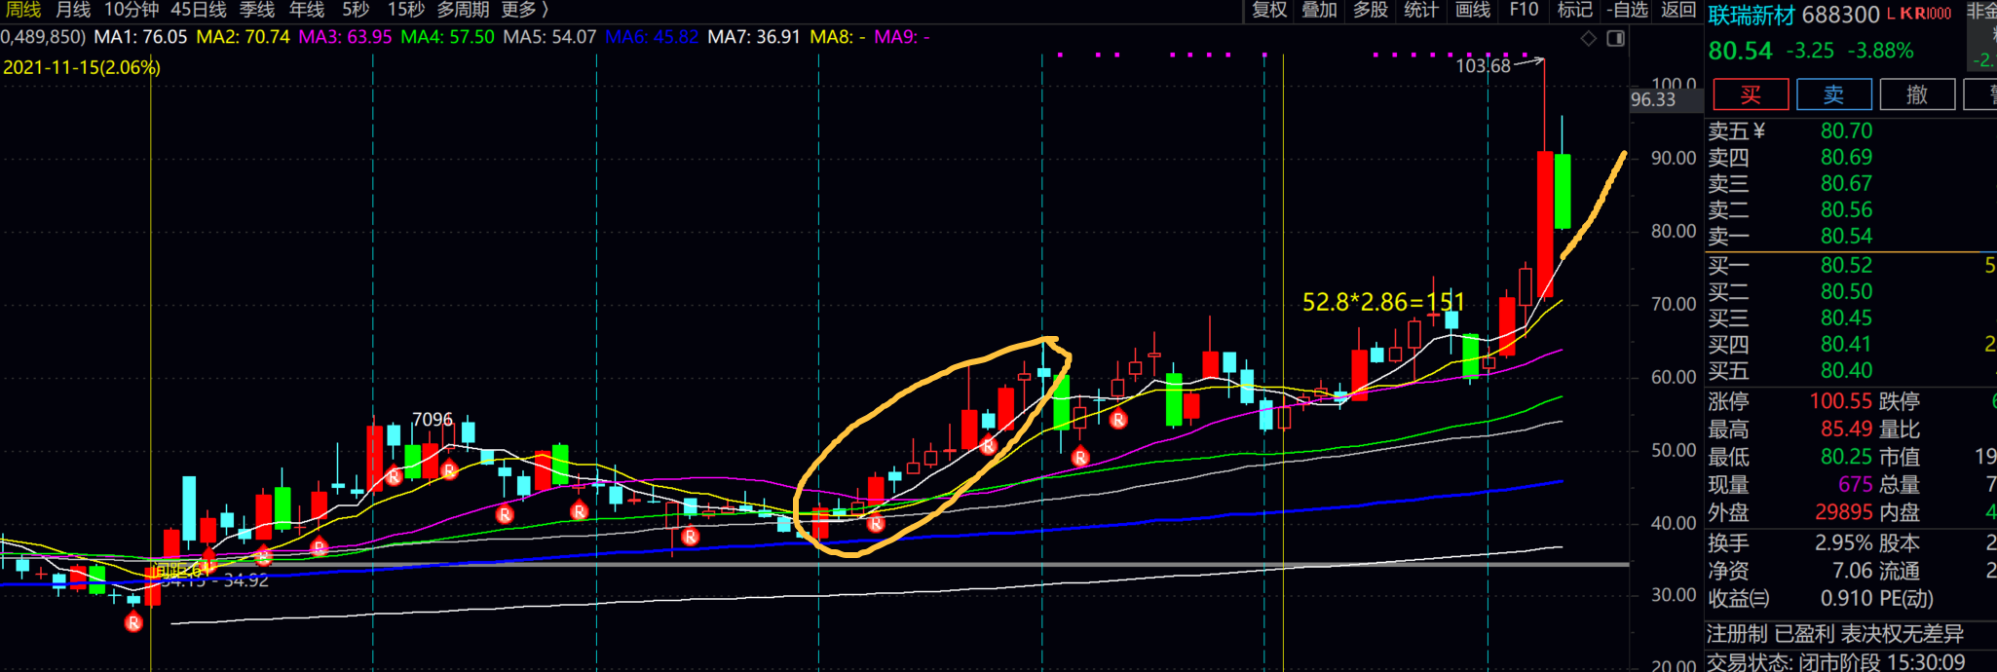Open the 多周期 multi-period selector
Viewport: 1997px width, 672px height.
point(463,10)
